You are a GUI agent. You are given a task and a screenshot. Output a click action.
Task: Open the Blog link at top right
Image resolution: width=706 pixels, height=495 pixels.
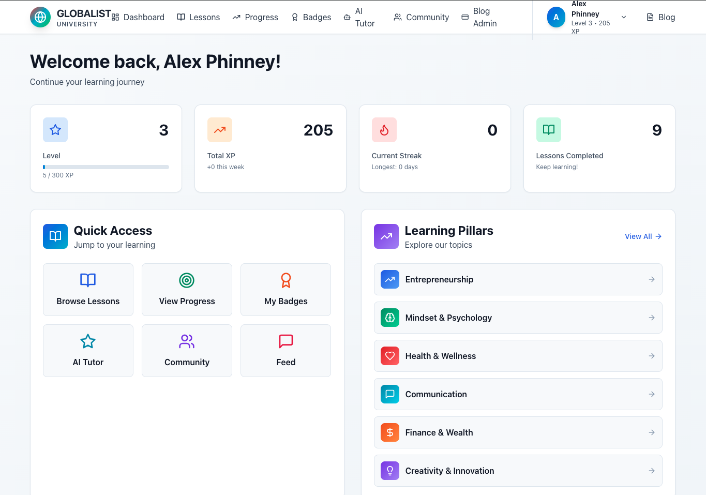pyautogui.click(x=660, y=17)
